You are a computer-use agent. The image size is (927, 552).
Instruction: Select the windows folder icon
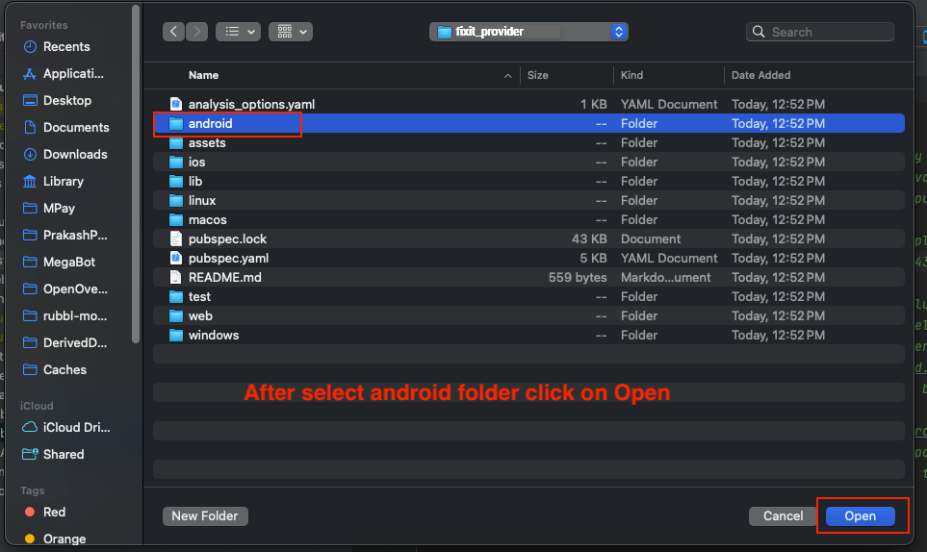click(x=175, y=335)
